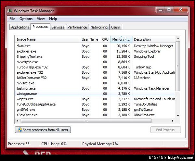Sort by User Name column header
195x161 pixels.
coord(90,39)
